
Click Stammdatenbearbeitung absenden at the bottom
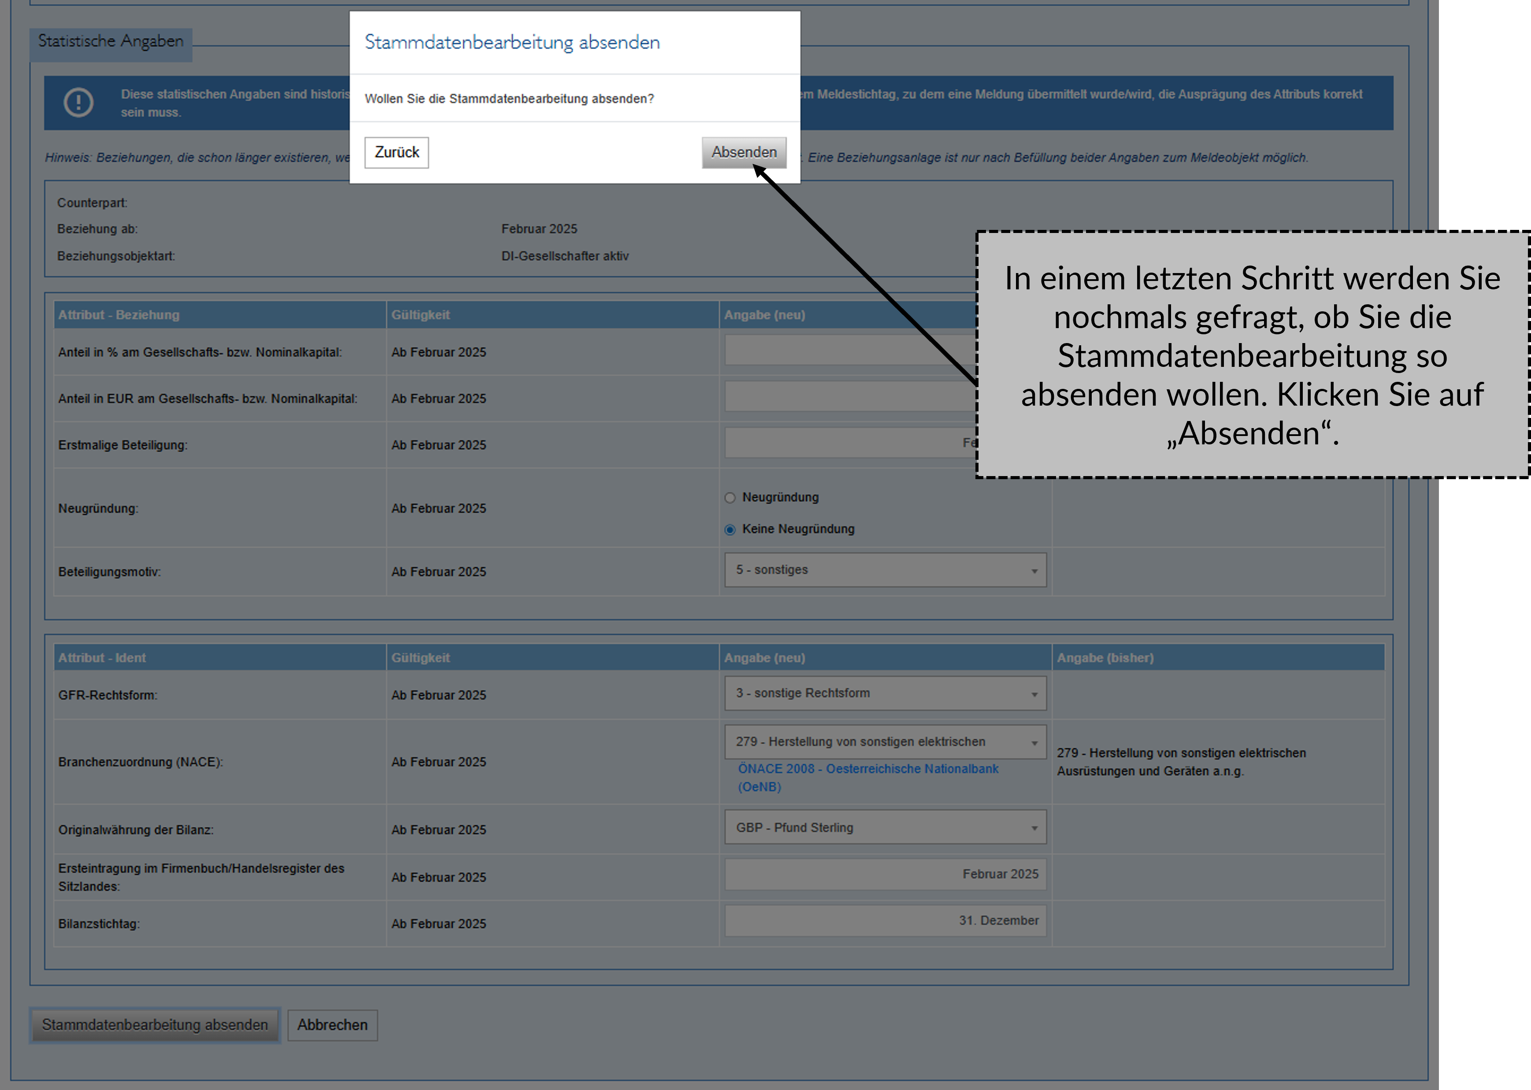[x=155, y=1025]
